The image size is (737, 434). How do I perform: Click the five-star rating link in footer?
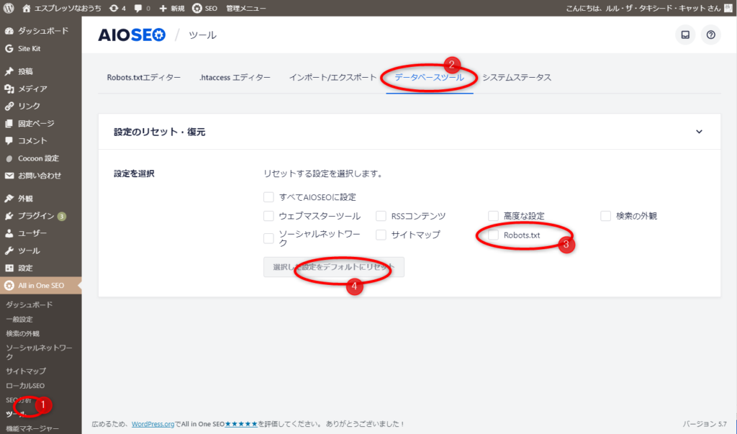pos(241,424)
